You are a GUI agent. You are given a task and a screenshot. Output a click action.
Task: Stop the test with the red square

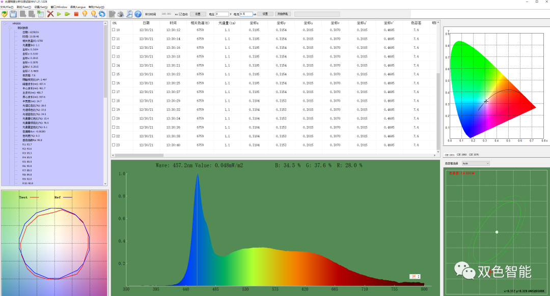(x=76, y=14)
